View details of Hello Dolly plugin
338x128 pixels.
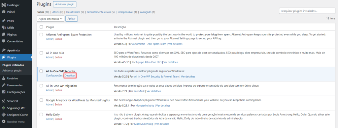pos(162,124)
